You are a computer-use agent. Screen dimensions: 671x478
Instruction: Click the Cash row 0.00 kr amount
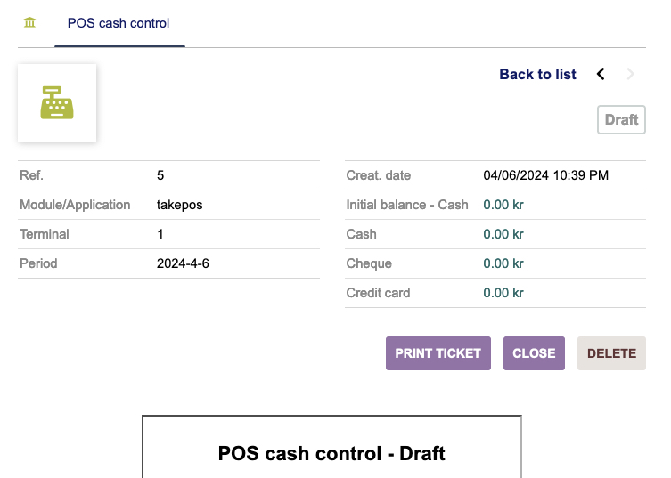point(503,234)
